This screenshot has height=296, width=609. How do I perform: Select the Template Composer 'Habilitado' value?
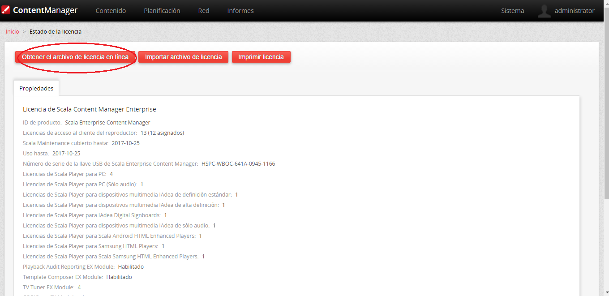pyautogui.click(x=119, y=277)
